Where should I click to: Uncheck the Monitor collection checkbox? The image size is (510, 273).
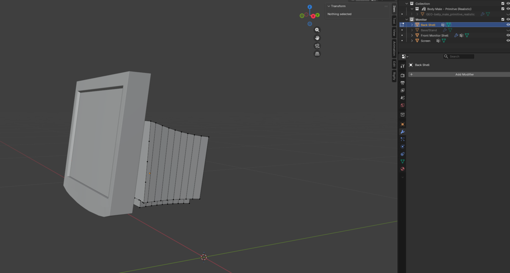503,19
